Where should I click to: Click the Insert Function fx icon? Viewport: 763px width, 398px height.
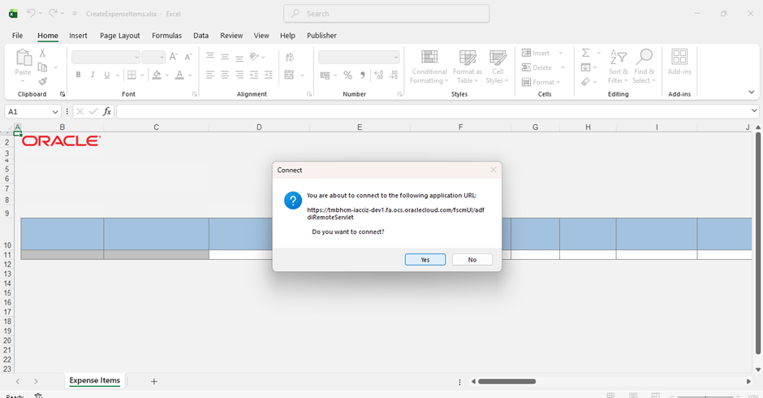[x=107, y=111]
